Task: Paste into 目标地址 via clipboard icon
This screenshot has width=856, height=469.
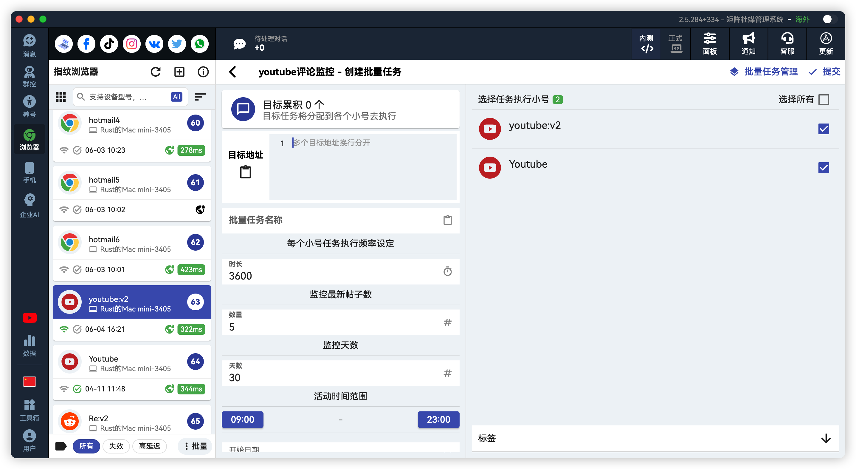Action: click(x=246, y=172)
